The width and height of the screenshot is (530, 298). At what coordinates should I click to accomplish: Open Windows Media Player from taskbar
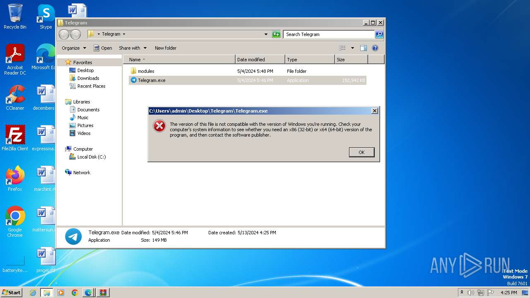61,293
